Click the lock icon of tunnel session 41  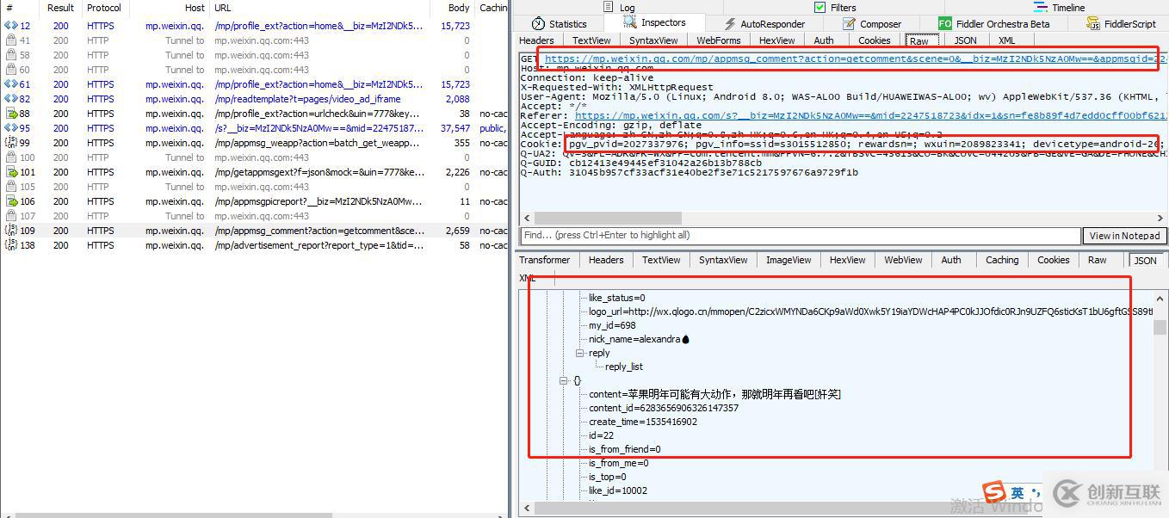click(10, 40)
